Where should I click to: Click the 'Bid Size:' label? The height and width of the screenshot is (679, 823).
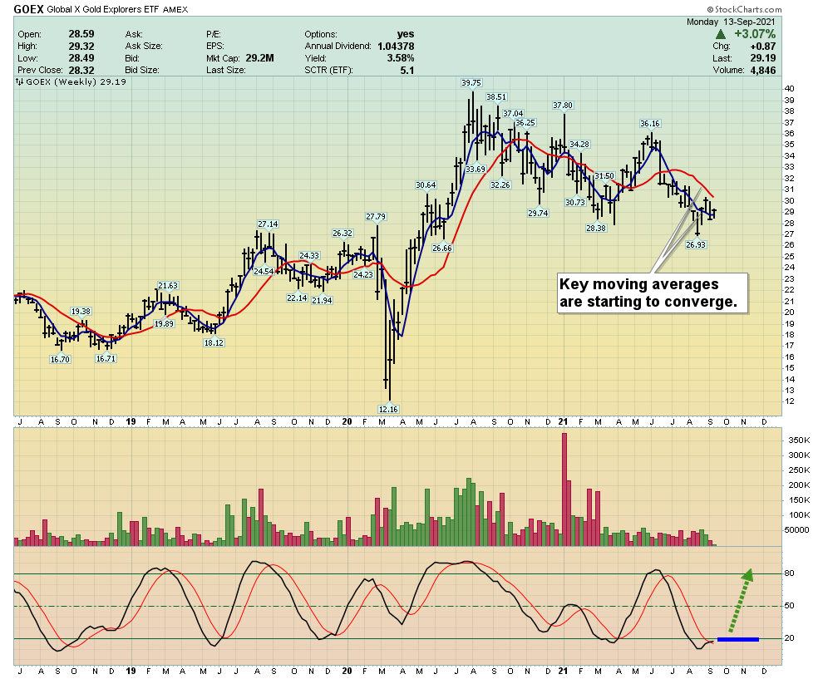141,71
